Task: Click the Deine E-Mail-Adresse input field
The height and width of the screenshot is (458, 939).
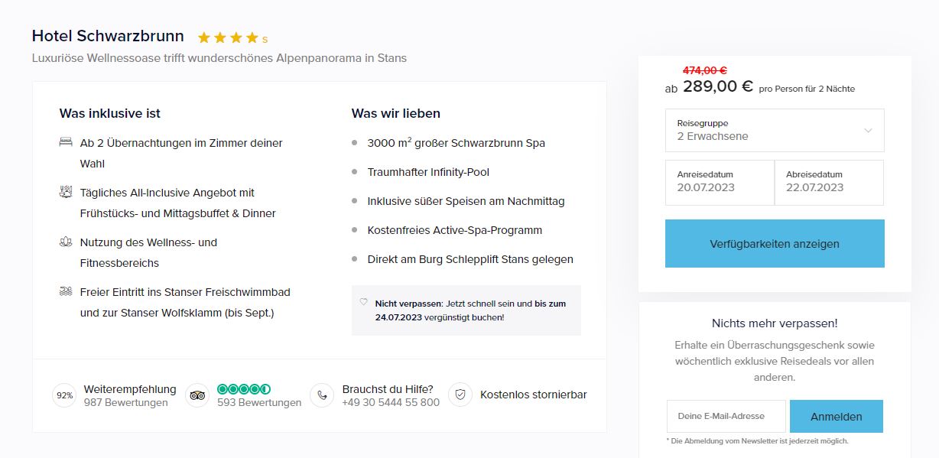Action: (726, 417)
